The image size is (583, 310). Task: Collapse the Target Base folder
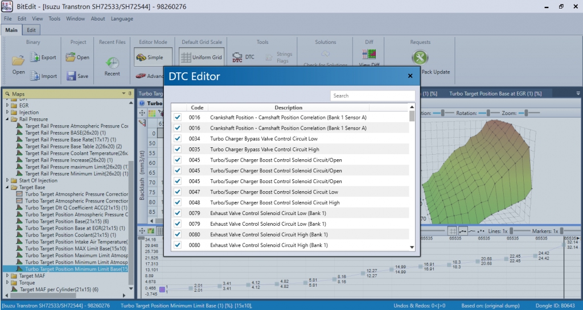click(x=7, y=188)
